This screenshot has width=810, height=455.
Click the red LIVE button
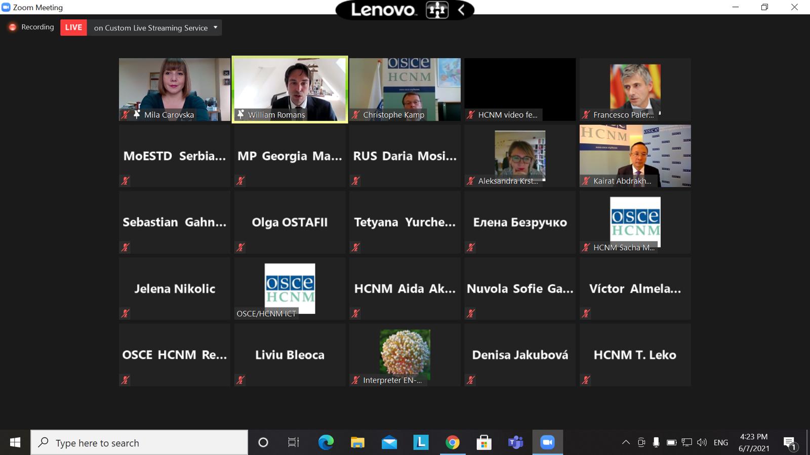tap(73, 27)
